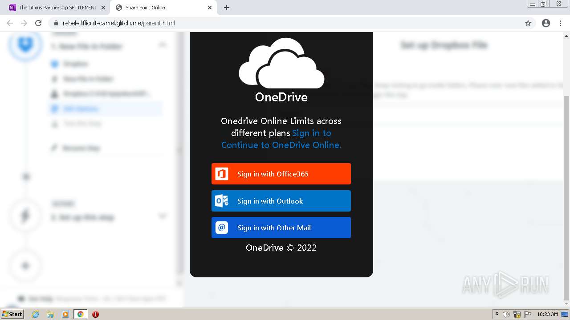
Task: Click the Office365 logo icon
Action: click(222, 174)
